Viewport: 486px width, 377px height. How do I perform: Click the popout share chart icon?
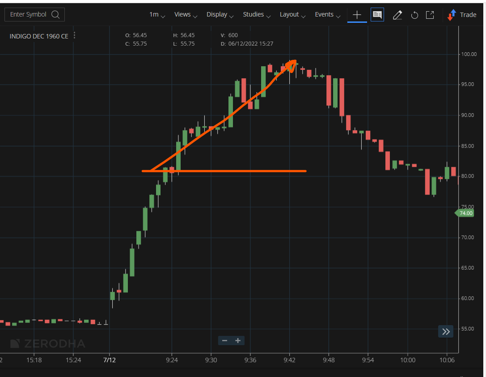(430, 15)
